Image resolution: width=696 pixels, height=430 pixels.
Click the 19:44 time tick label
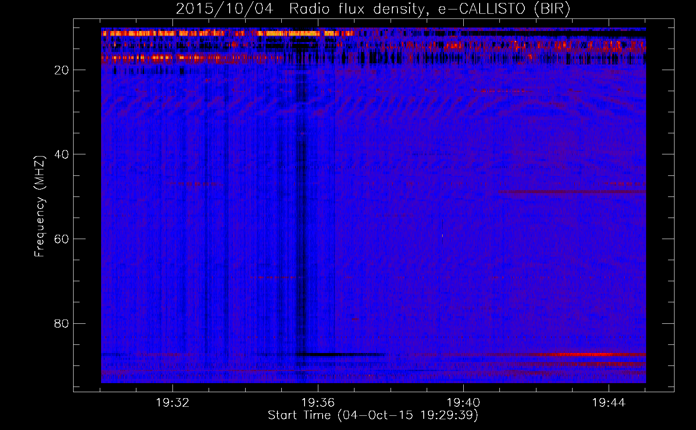pyautogui.click(x=609, y=403)
